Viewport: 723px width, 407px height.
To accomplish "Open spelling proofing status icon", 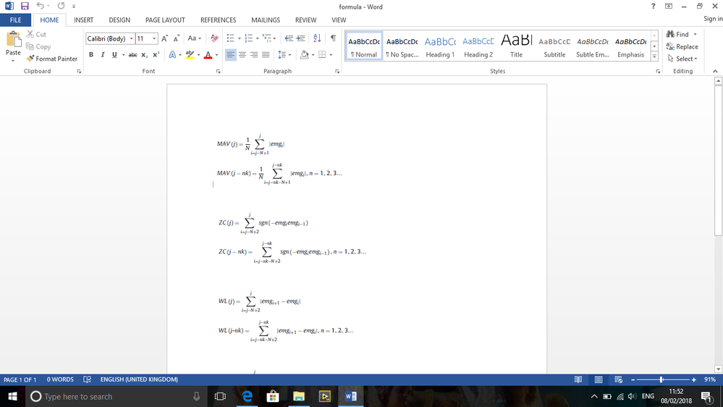I will (87, 379).
